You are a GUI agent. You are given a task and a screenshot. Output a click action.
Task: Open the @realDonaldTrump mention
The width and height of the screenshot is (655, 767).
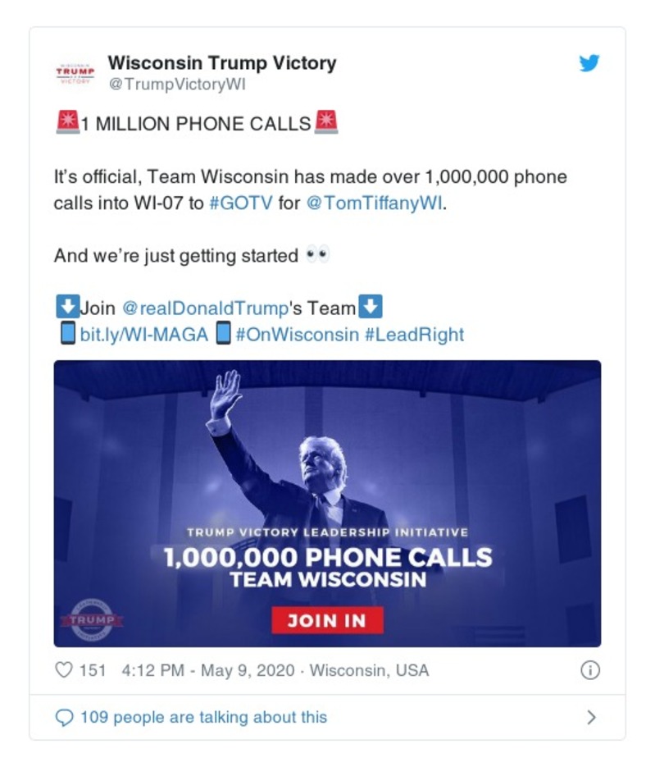click(x=206, y=308)
